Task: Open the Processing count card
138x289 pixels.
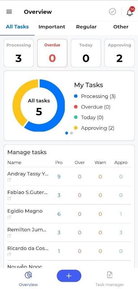Action: click(19, 53)
